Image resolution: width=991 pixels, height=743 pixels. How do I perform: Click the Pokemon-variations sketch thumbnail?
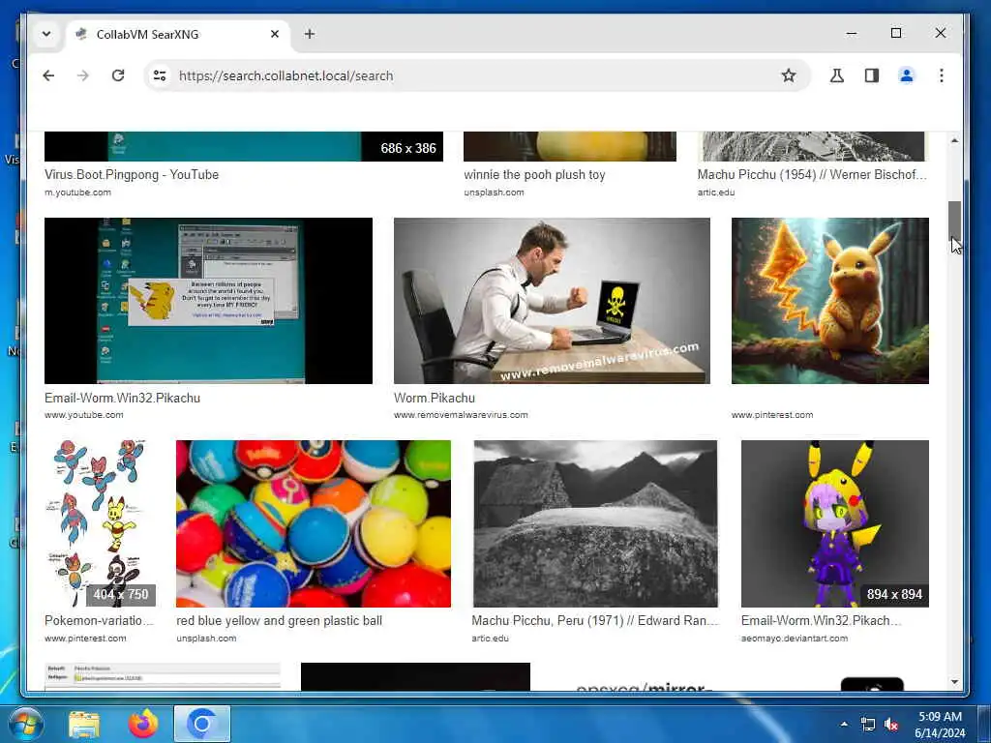coord(100,523)
